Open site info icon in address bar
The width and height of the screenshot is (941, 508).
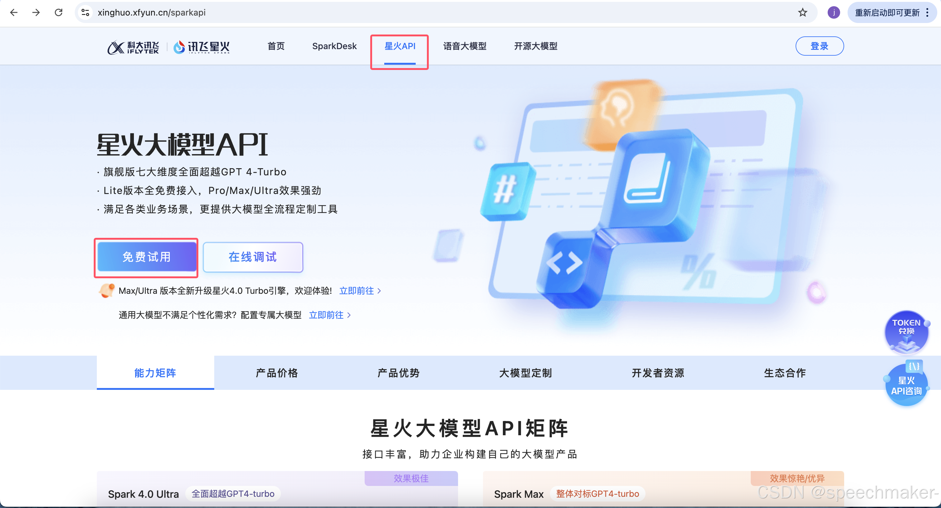tap(86, 12)
